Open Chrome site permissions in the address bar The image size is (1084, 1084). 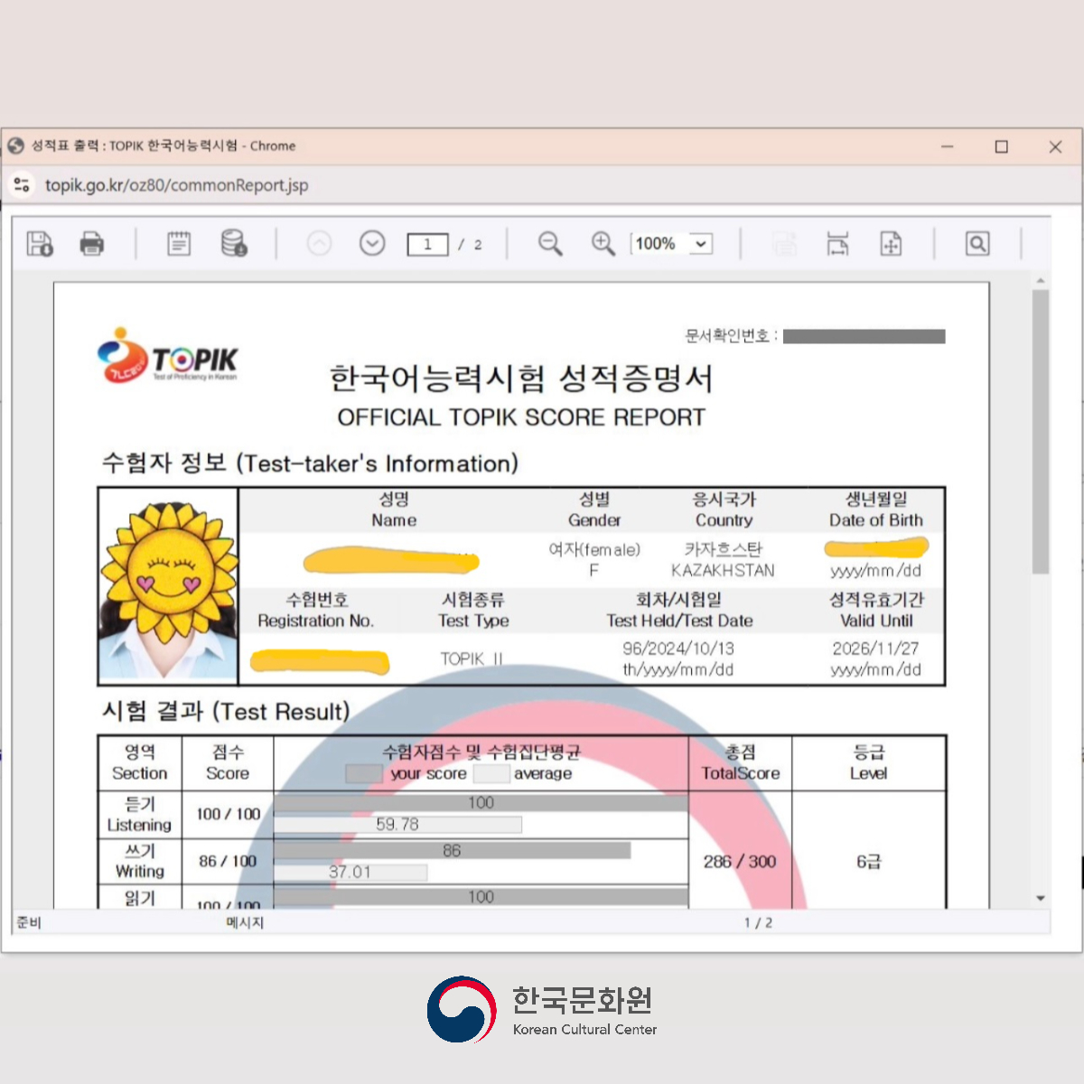point(22,185)
